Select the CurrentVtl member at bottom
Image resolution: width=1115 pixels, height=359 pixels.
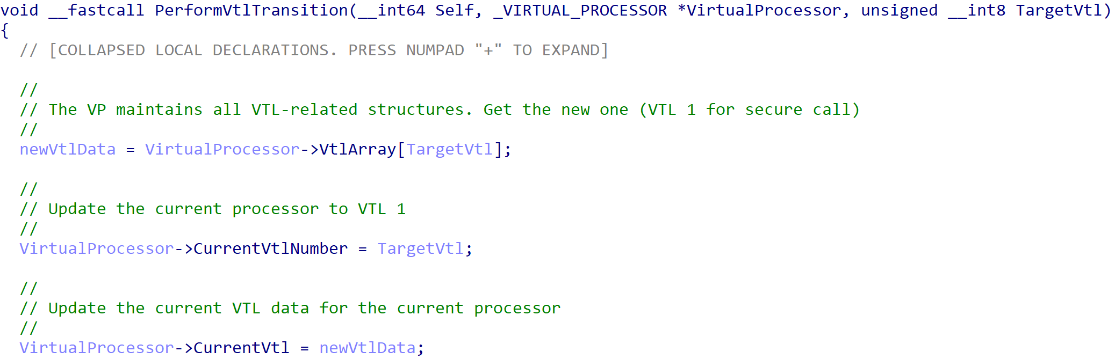click(241, 348)
